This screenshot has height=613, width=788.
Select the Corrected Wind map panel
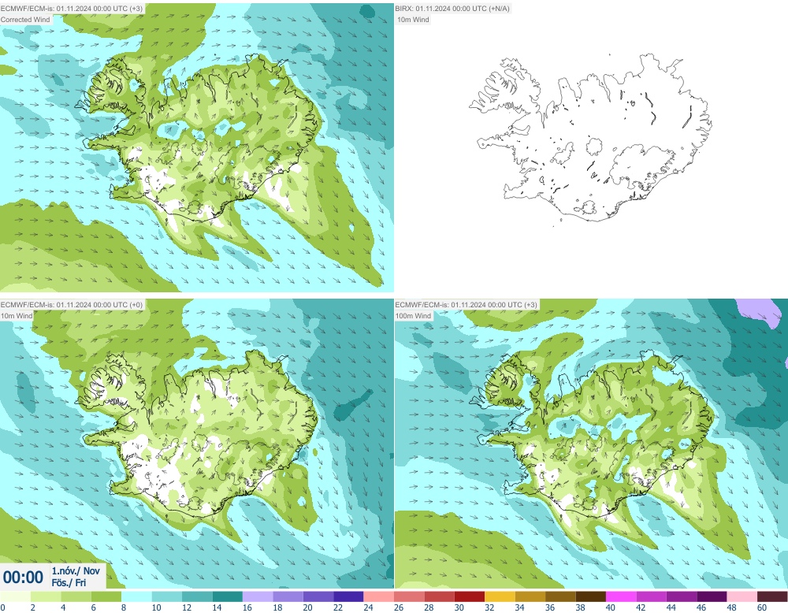click(x=196, y=147)
